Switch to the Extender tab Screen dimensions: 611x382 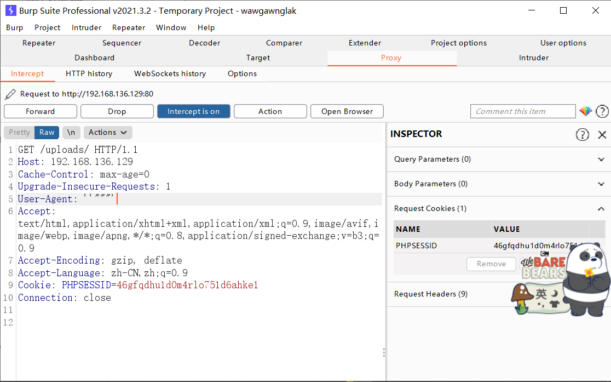[365, 43]
